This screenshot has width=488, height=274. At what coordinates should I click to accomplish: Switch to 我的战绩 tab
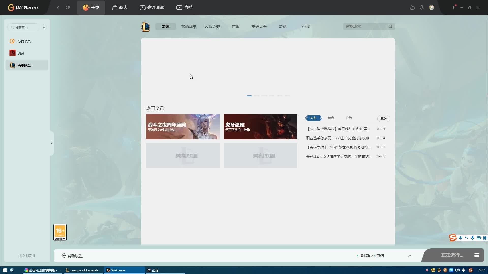[x=189, y=27]
